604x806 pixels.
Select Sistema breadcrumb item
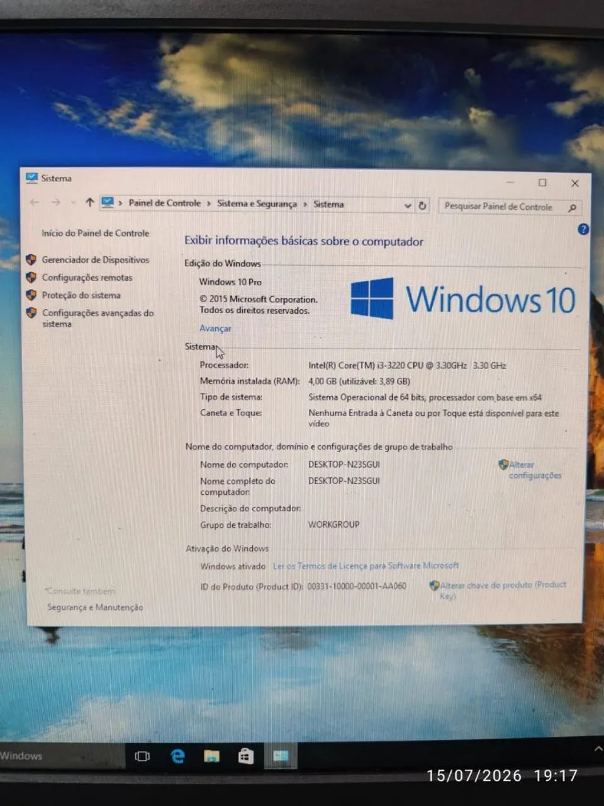328,204
